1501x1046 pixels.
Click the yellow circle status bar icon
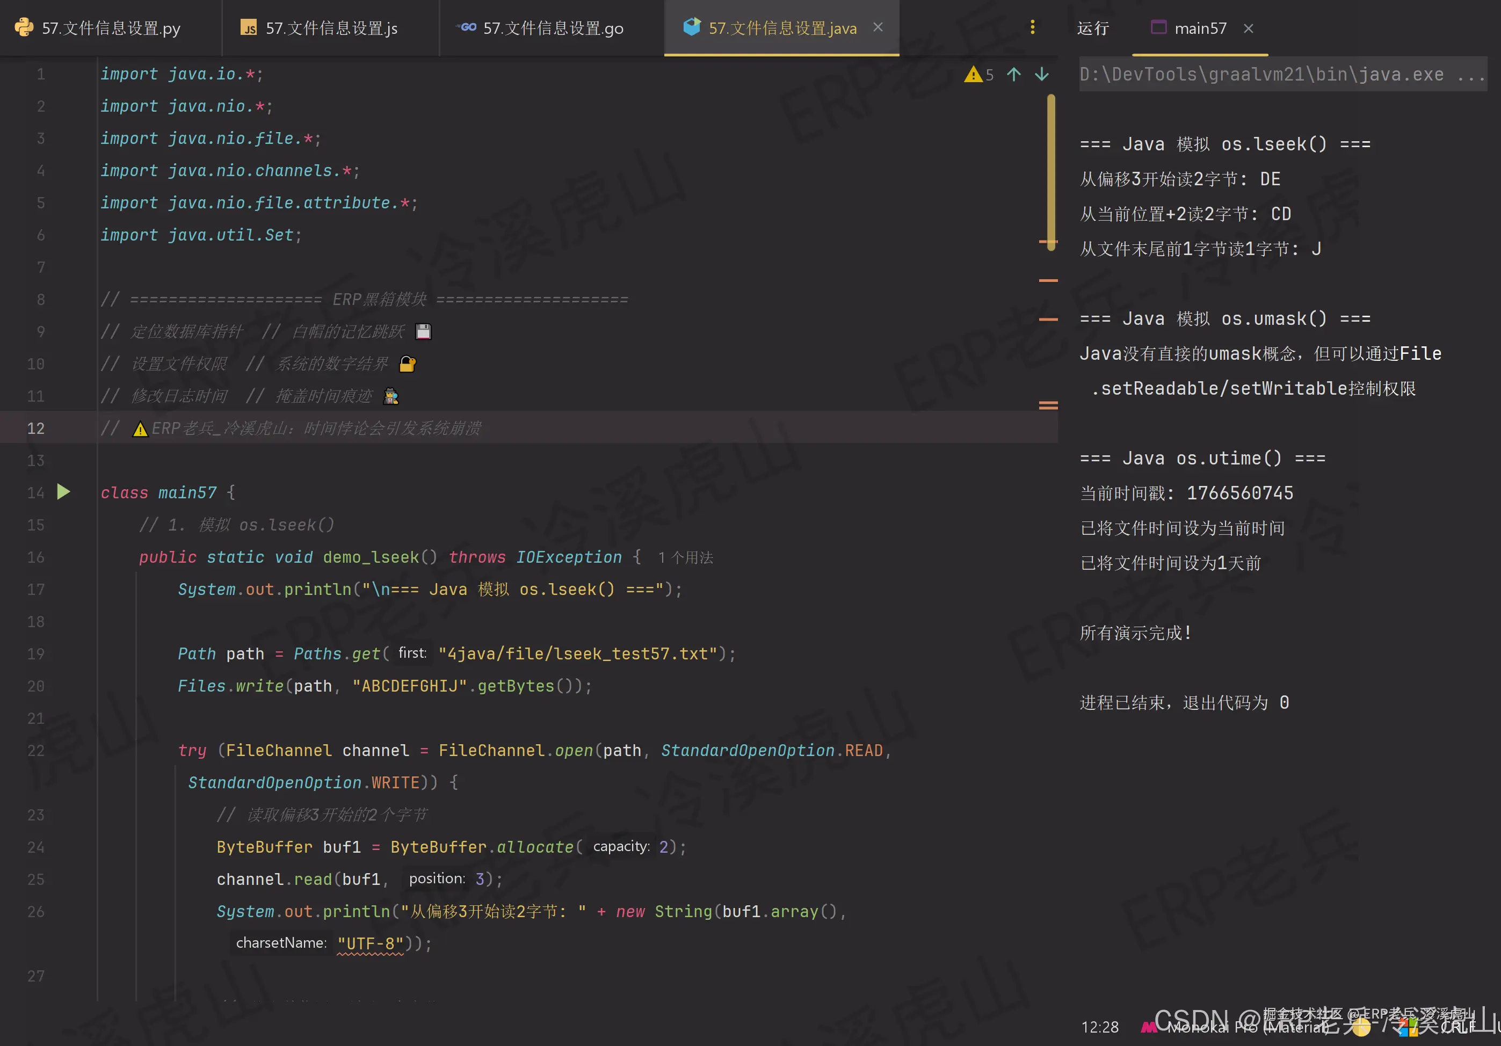click(x=1361, y=1027)
